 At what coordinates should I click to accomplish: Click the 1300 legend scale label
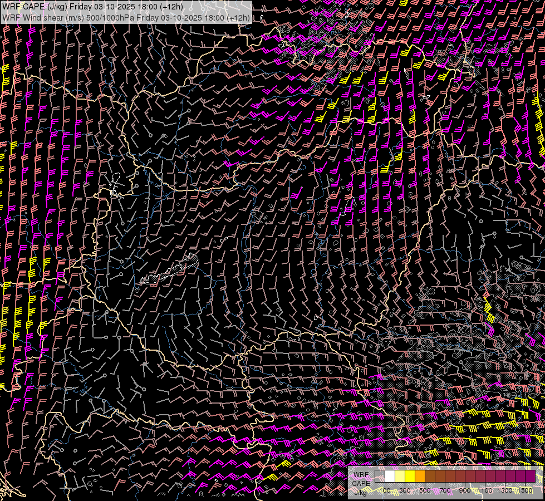click(x=505, y=490)
